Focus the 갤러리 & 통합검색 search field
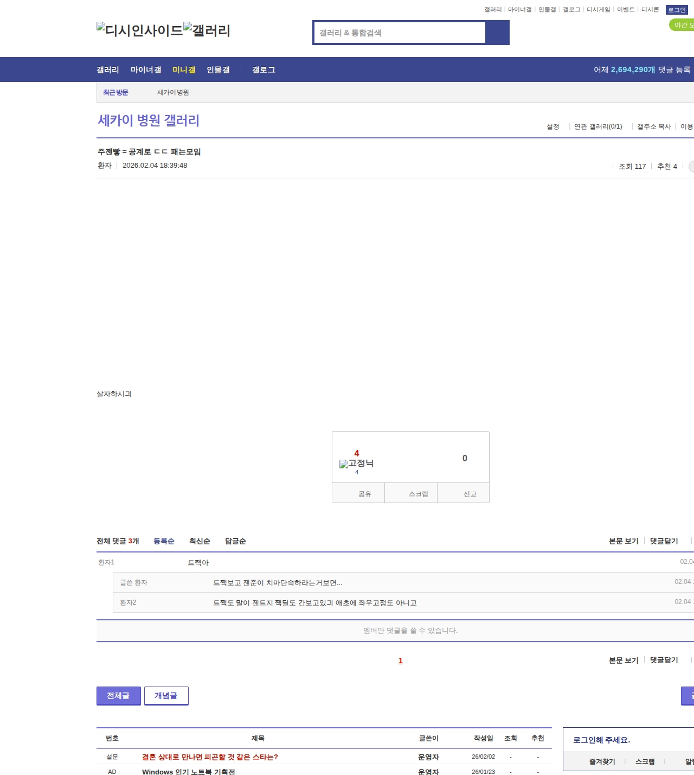 click(400, 33)
